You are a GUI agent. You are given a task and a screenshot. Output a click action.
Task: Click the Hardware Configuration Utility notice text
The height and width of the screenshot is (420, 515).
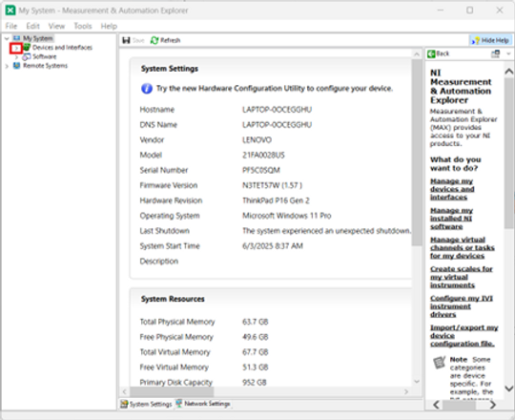click(275, 89)
